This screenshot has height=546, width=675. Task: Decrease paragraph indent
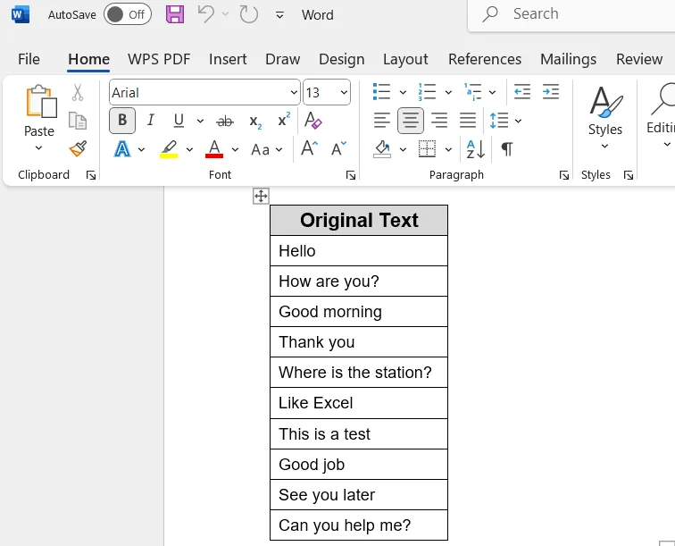(x=521, y=92)
